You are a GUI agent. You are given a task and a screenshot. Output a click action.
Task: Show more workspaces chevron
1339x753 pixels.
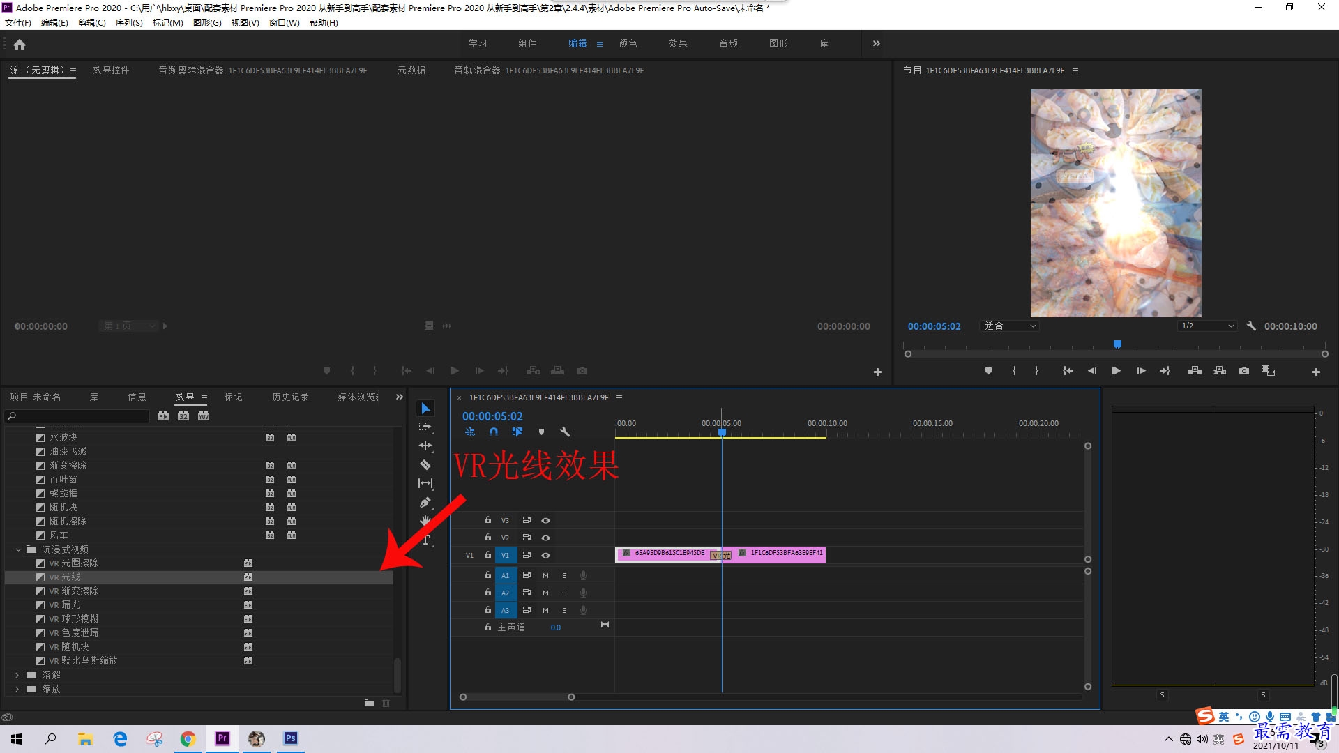click(877, 44)
